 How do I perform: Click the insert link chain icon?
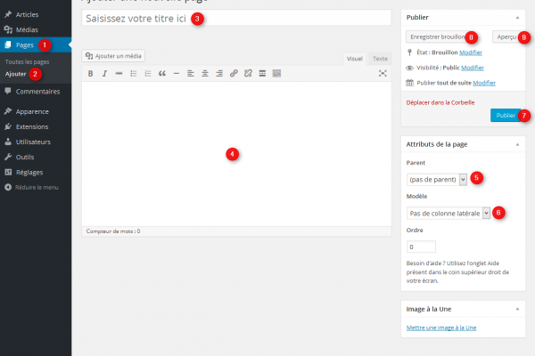pos(234,73)
